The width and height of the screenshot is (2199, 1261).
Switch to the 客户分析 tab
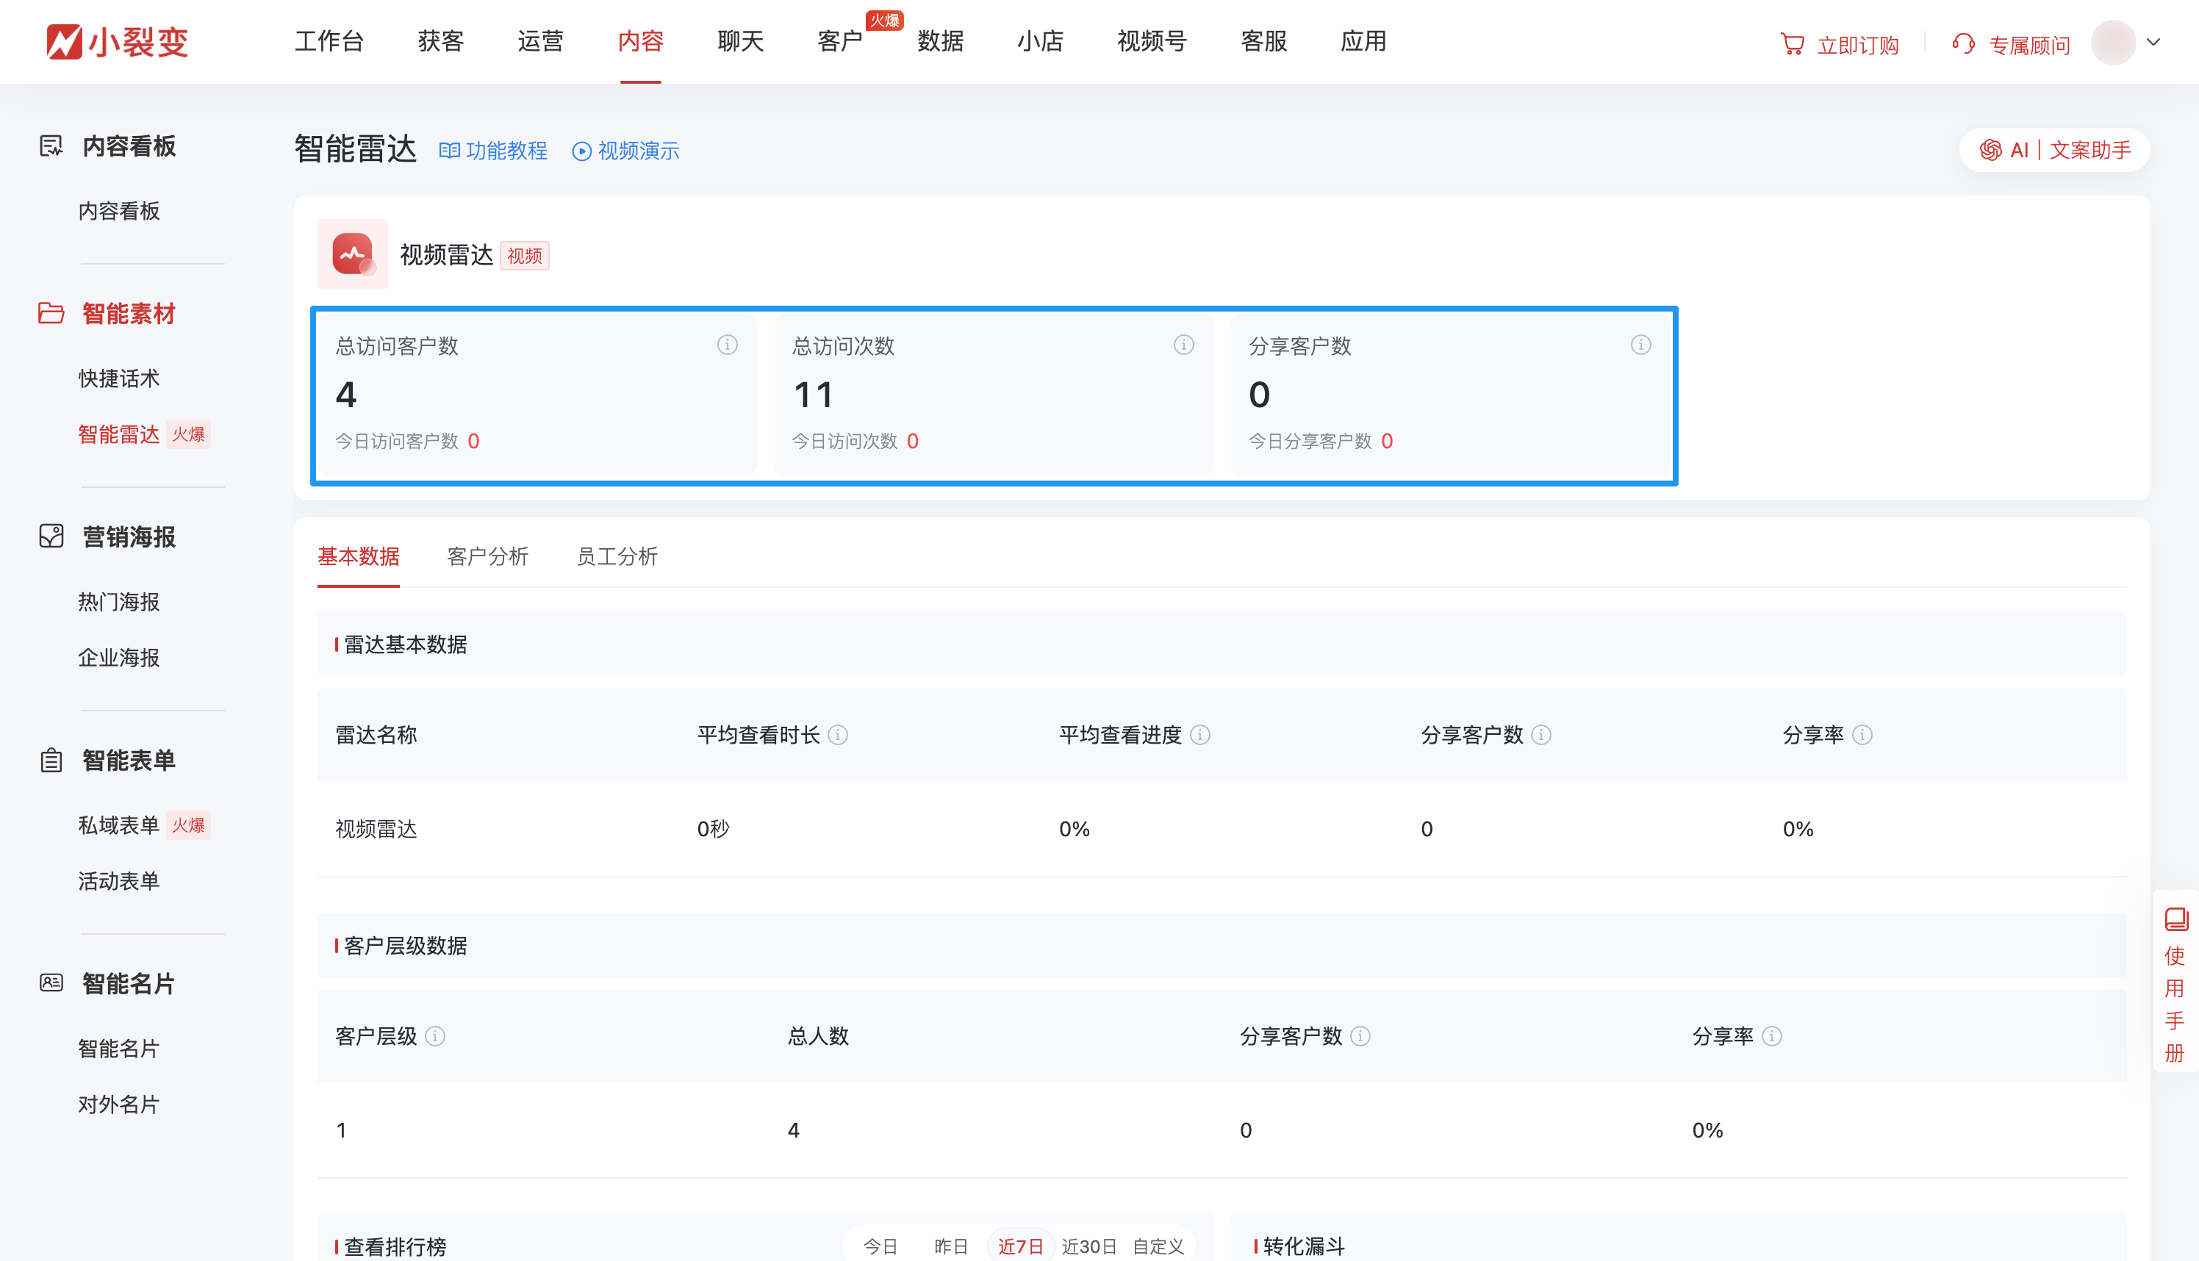coord(487,556)
